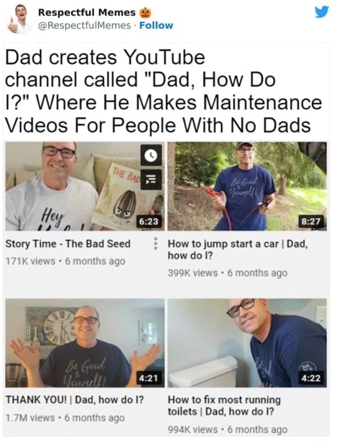Click the Respectful Memes display name

[x=87, y=12]
